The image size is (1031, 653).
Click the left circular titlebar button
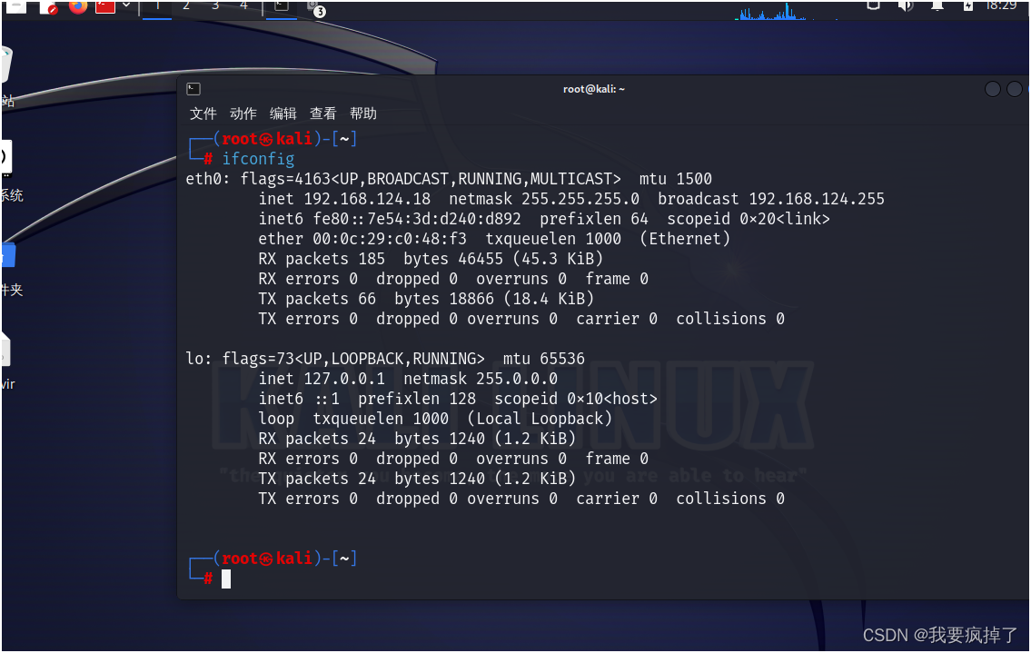coord(992,89)
